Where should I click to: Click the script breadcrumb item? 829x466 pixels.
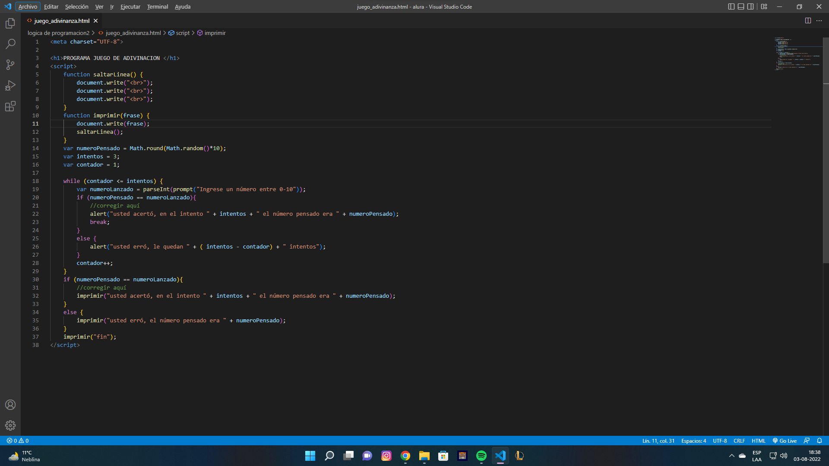pos(179,33)
